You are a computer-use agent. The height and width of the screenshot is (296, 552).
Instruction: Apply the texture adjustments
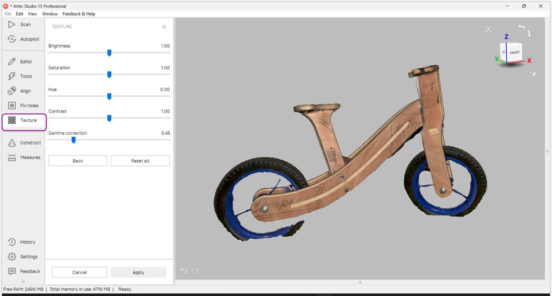[138, 273]
